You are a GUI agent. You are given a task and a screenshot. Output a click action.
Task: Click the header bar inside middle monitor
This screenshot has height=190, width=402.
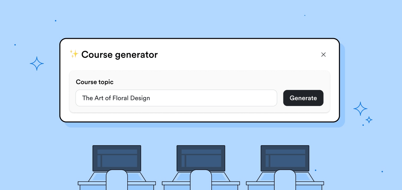(x=201, y=152)
